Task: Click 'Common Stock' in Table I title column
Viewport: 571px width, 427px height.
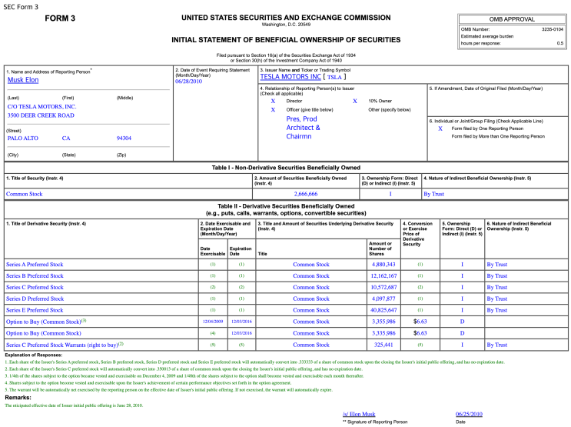Action: (x=24, y=194)
